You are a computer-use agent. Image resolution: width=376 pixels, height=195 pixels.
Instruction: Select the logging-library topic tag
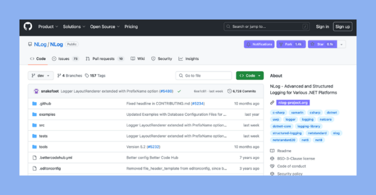coord(308,126)
